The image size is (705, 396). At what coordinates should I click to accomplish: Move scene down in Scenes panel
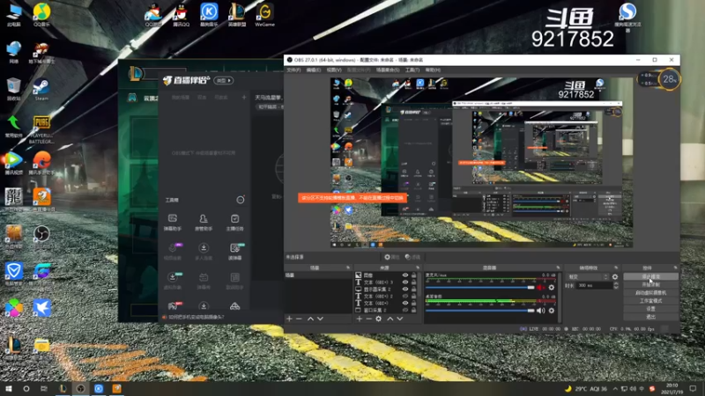tap(320, 319)
